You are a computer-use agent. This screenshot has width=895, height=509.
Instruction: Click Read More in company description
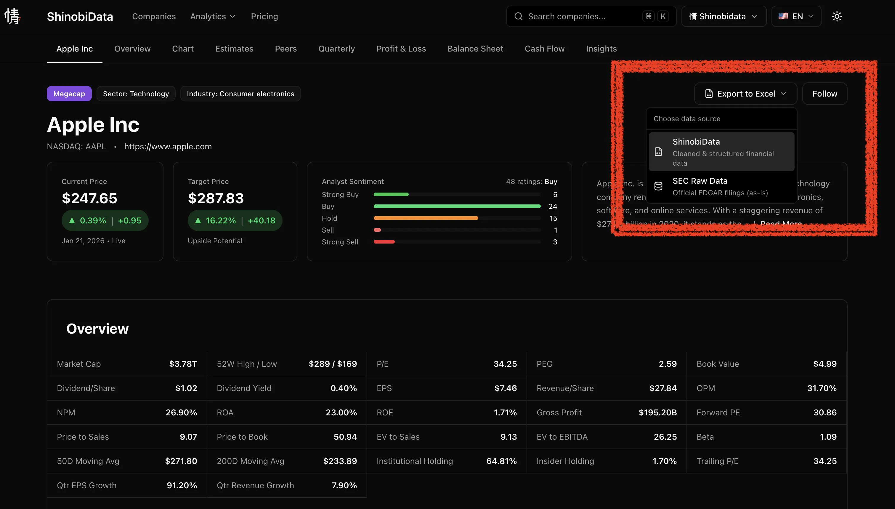tap(781, 223)
